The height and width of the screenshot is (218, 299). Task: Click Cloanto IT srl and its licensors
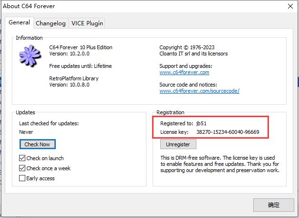(x=194, y=54)
